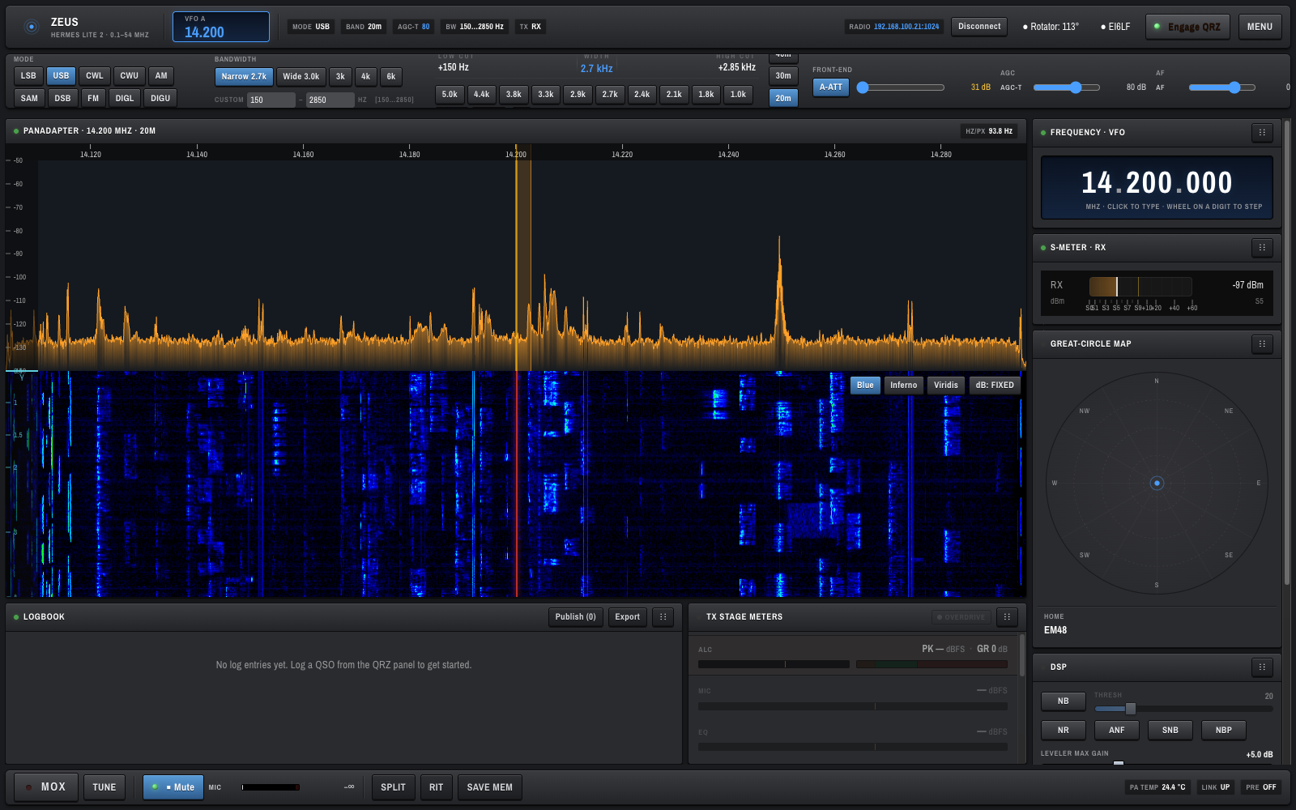
Task: Click the MOX transmit indicator button
Action: coord(46,787)
